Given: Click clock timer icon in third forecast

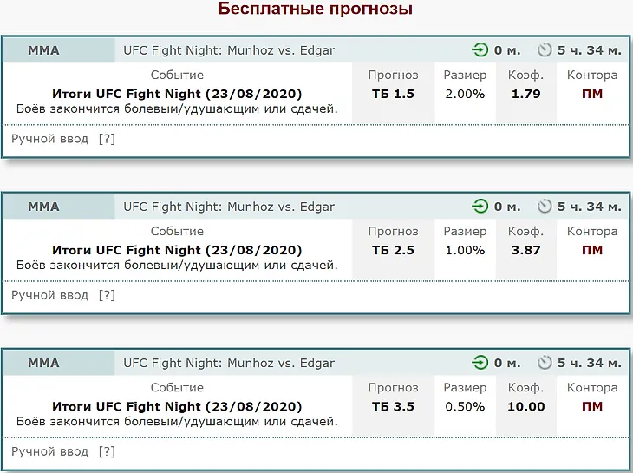Looking at the screenshot, I should point(545,363).
